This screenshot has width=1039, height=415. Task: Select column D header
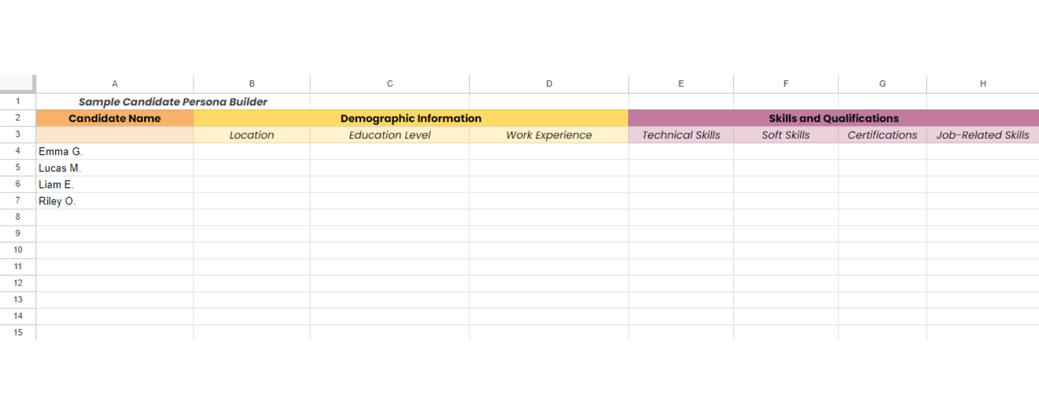pos(549,84)
